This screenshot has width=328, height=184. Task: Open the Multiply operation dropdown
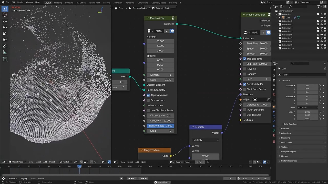pyautogui.click(x=206, y=140)
